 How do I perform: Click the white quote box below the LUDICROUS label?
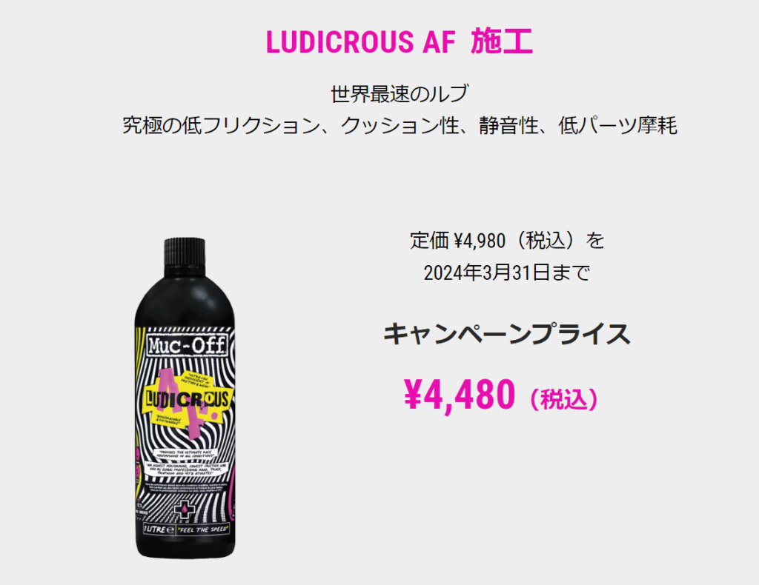[x=185, y=455]
